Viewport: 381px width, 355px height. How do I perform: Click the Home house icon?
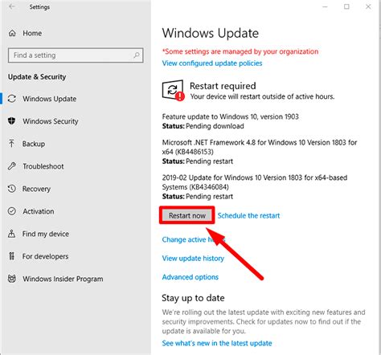[12, 33]
